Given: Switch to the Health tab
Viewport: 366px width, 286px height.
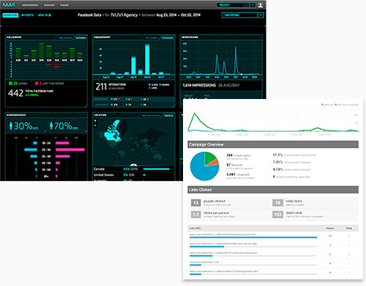Looking at the screenshot, I should [x=42, y=15].
